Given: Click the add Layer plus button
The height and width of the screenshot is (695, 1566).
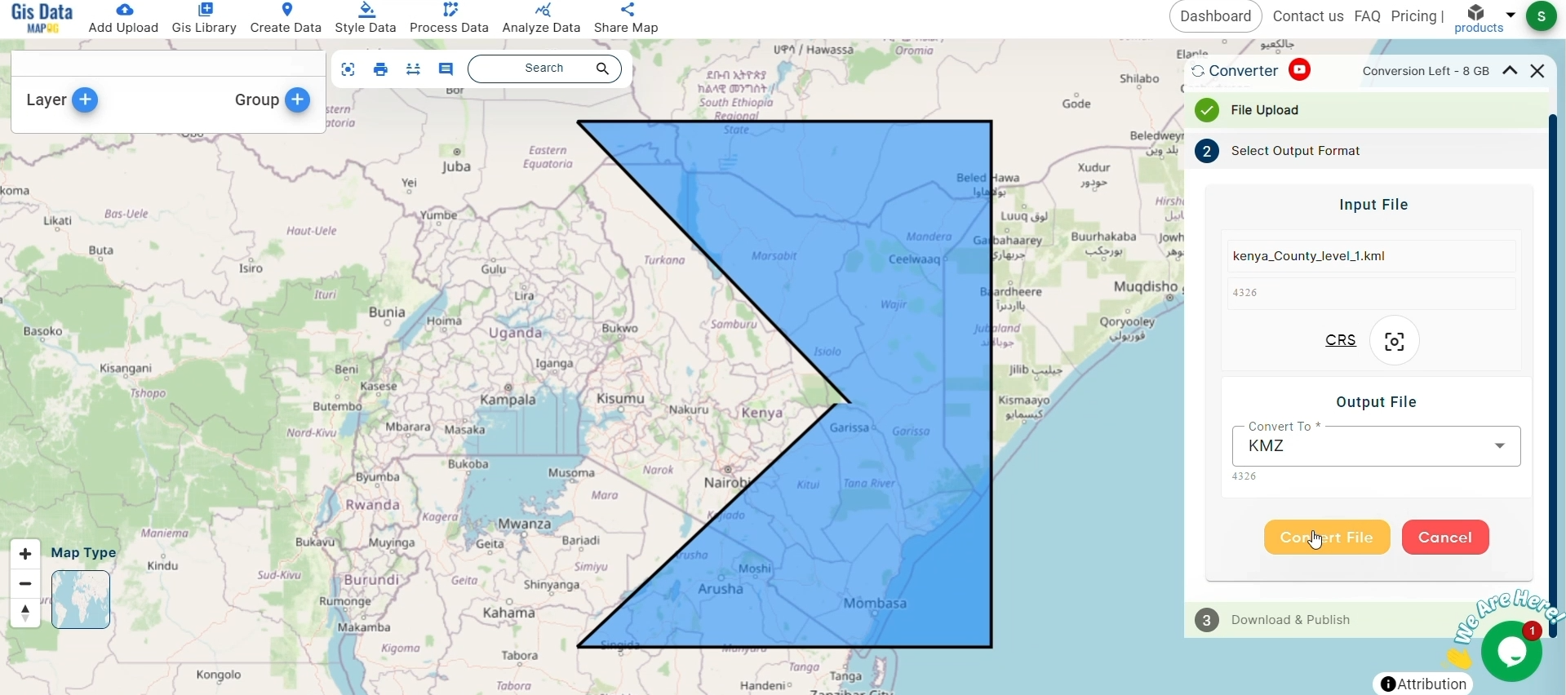Looking at the screenshot, I should [x=85, y=100].
